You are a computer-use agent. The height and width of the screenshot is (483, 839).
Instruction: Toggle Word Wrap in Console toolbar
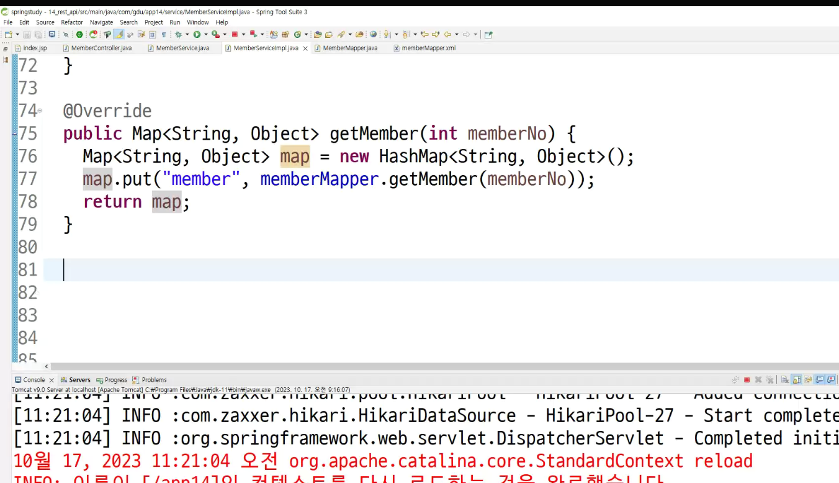tap(808, 380)
